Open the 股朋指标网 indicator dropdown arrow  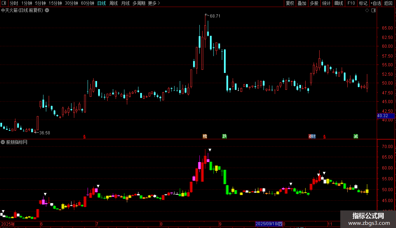[3, 142]
